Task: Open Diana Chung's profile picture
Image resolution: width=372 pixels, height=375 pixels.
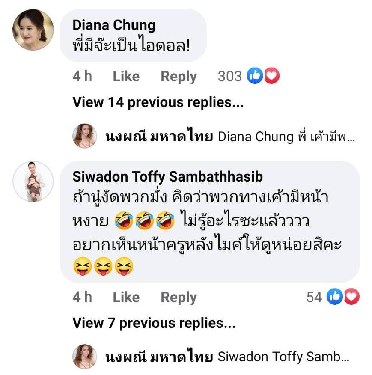Action: pyautogui.click(x=33, y=30)
